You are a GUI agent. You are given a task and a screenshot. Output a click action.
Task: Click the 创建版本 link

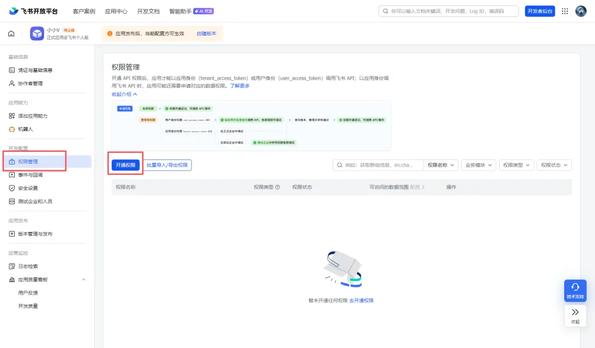coord(207,34)
